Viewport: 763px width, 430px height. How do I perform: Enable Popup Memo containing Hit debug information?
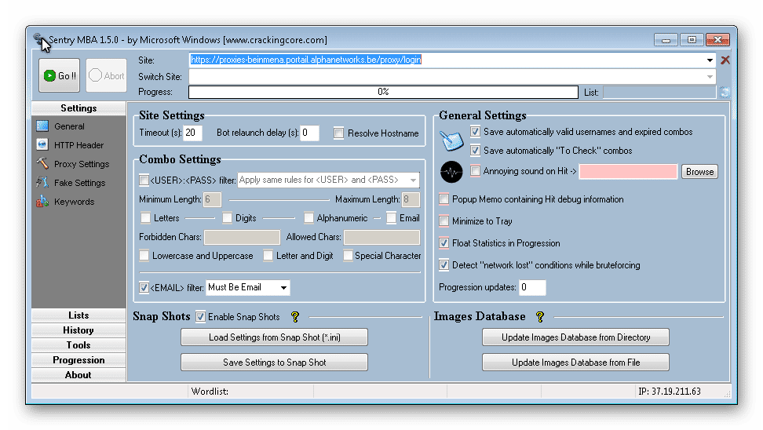(444, 199)
